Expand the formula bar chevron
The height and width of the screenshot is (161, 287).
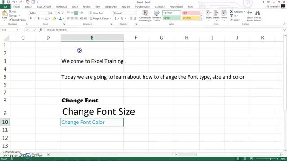[x=284, y=30]
